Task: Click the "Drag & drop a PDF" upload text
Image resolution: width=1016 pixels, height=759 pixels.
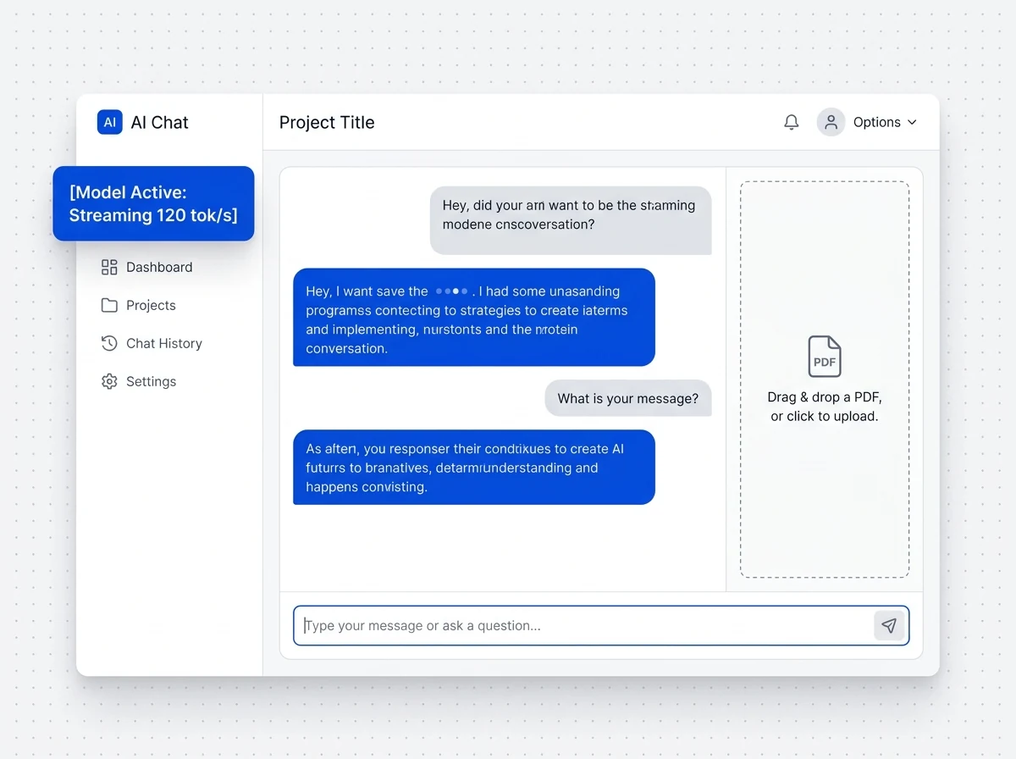Action: 825,407
